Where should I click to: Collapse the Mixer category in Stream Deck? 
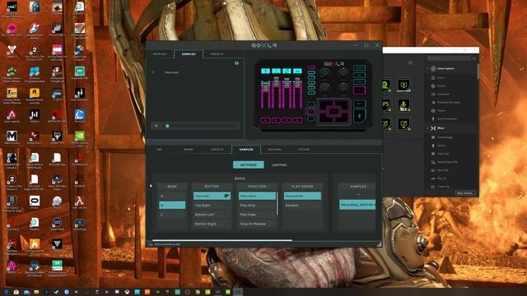pyautogui.click(x=428, y=128)
